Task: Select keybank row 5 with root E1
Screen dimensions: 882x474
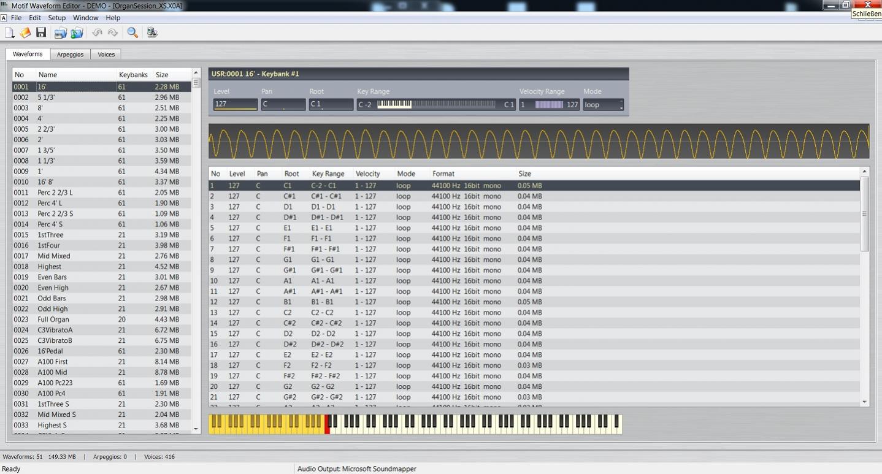Action: click(534, 228)
